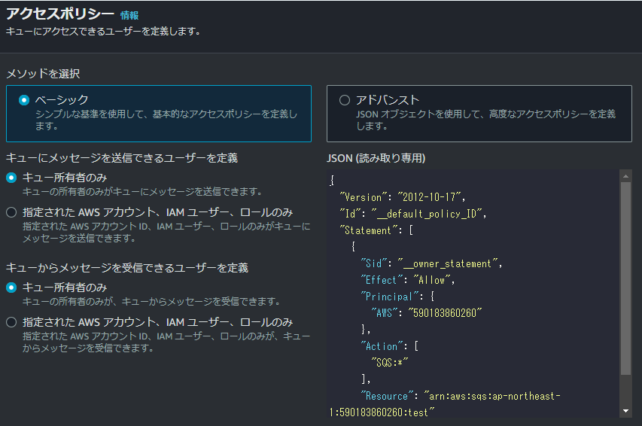
Task: Click the "SQS:*" action entry
Action: [x=391, y=362]
